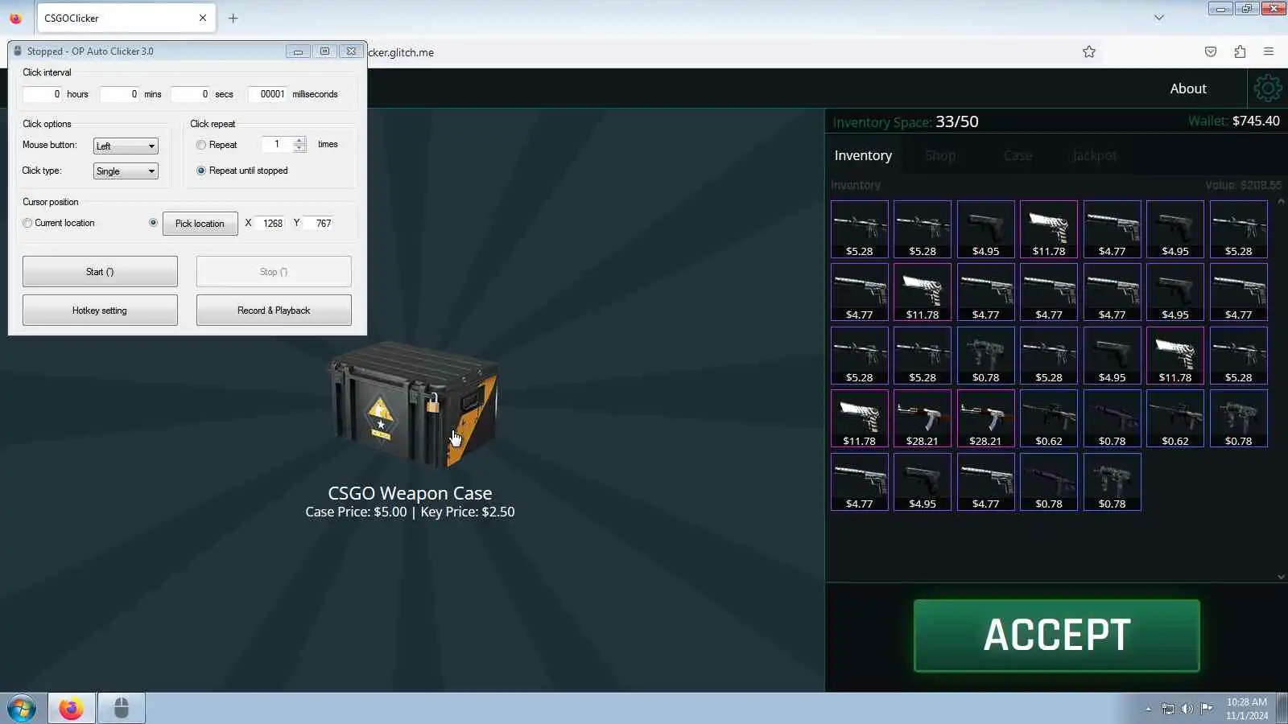Switch to the Case tab
1288x724 pixels.
pyautogui.click(x=1018, y=155)
